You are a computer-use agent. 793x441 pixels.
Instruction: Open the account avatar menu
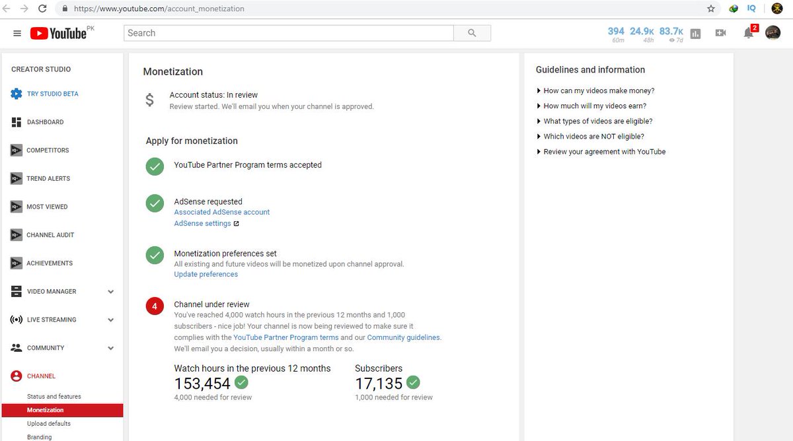[x=773, y=32]
